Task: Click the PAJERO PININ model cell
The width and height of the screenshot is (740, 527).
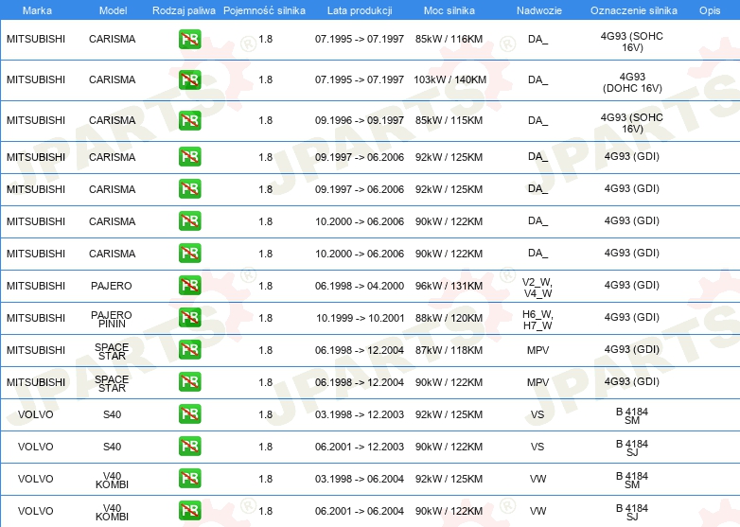Action: pos(112,319)
